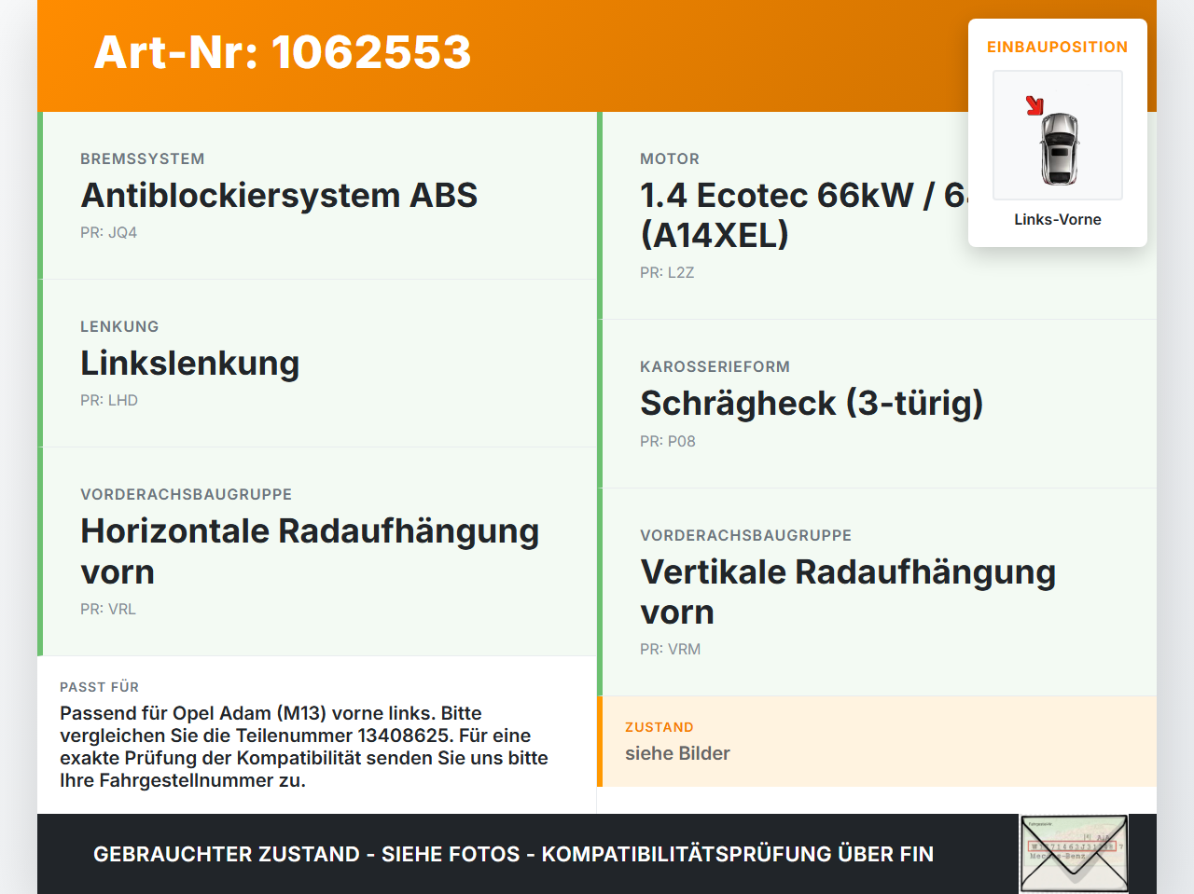
Task: Click the dark footer banner text
Action: coord(513,854)
